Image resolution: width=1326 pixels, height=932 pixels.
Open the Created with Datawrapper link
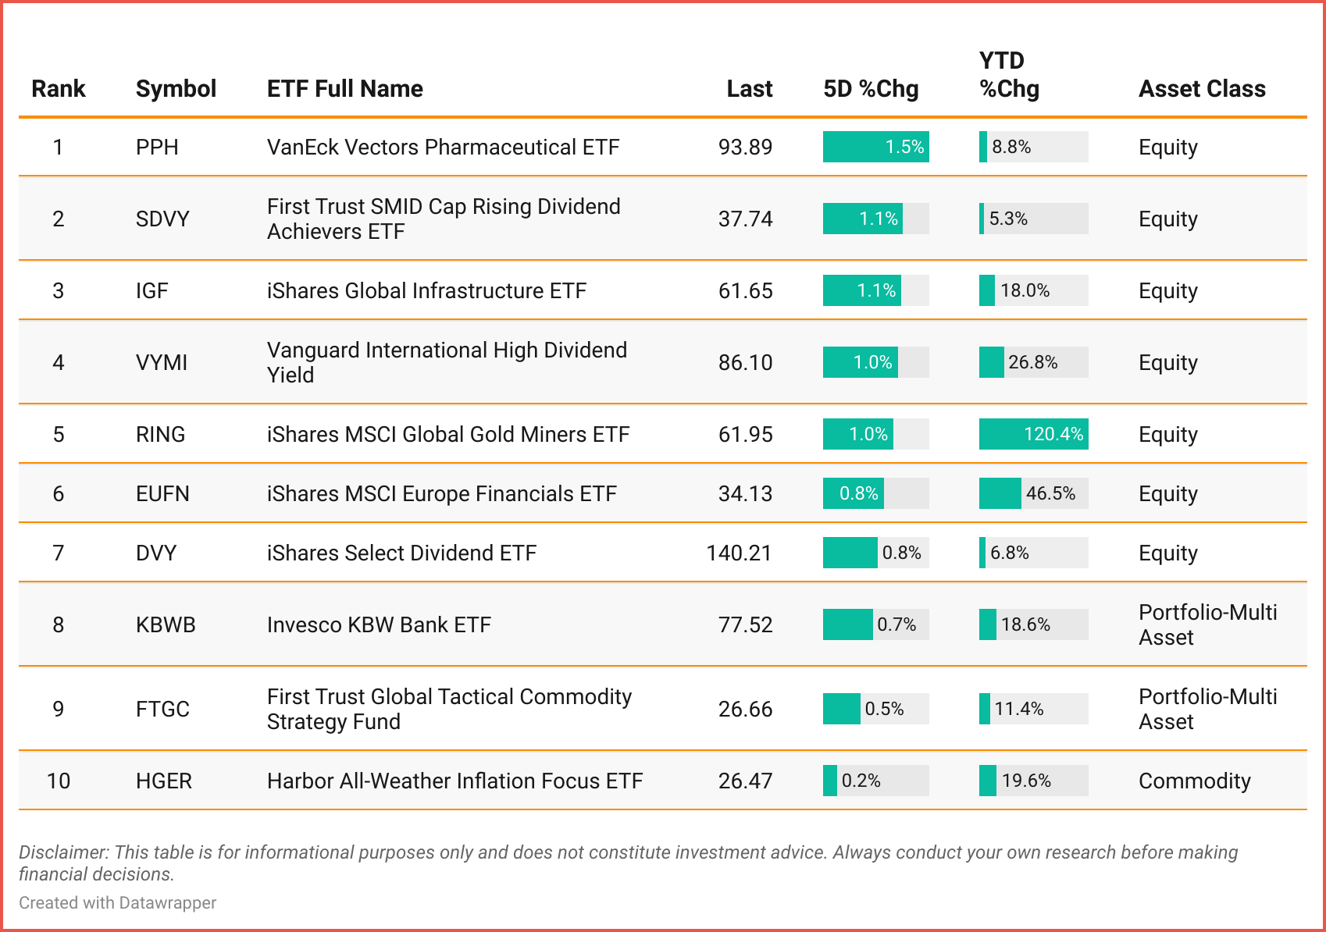coord(117,903)
